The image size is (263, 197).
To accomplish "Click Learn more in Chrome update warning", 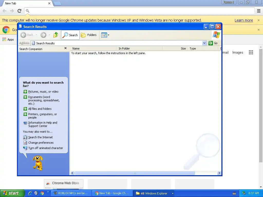I will pos(244,20).
